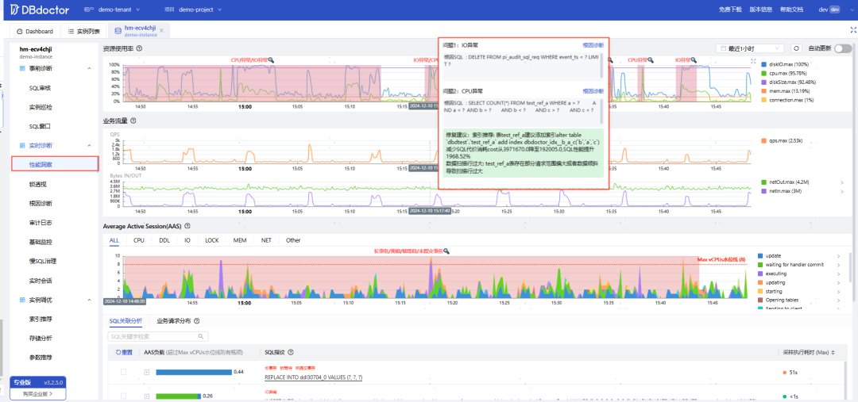Viewport: 858px width, 402px height.
Task: Collapse the 事前诊断 sidebar section
Action: coord(89,68)
